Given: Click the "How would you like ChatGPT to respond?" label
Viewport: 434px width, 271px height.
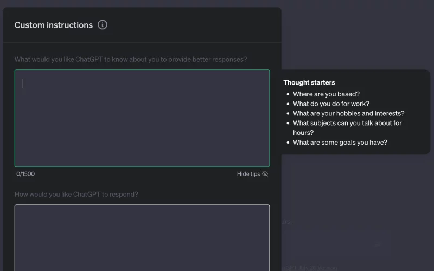Looking at the screenshot, I should point(76,195).
